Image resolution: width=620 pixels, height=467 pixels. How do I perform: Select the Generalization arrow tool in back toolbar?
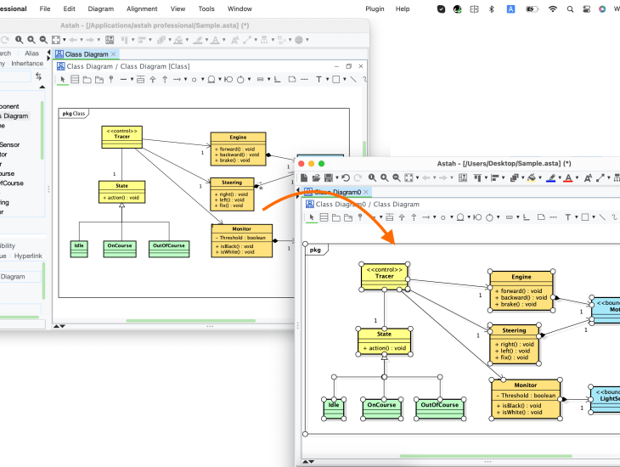point(152,80)
